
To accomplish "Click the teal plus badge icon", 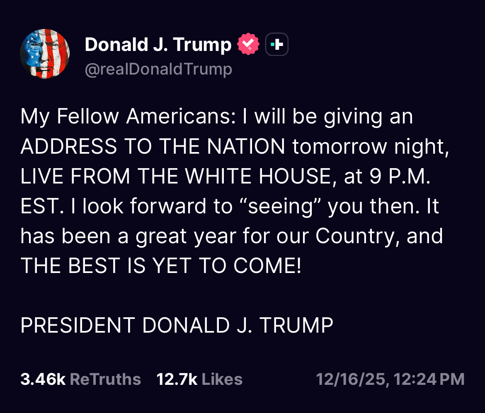I will click(x=276, y=44).
